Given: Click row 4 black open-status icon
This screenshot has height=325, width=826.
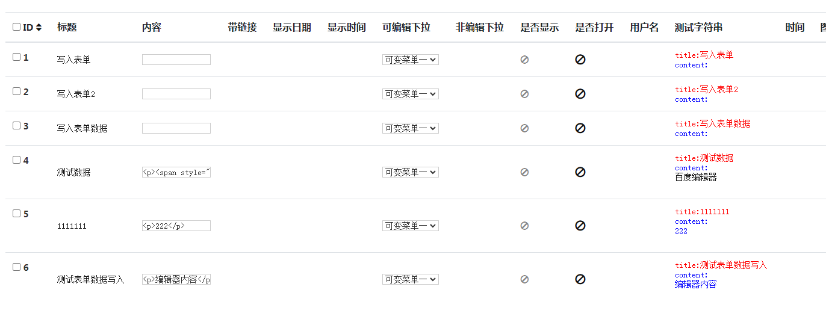Looking at the screenshot, I should (x=580, y=172).
